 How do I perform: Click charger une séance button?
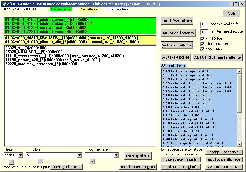click(x=224, y=152)
